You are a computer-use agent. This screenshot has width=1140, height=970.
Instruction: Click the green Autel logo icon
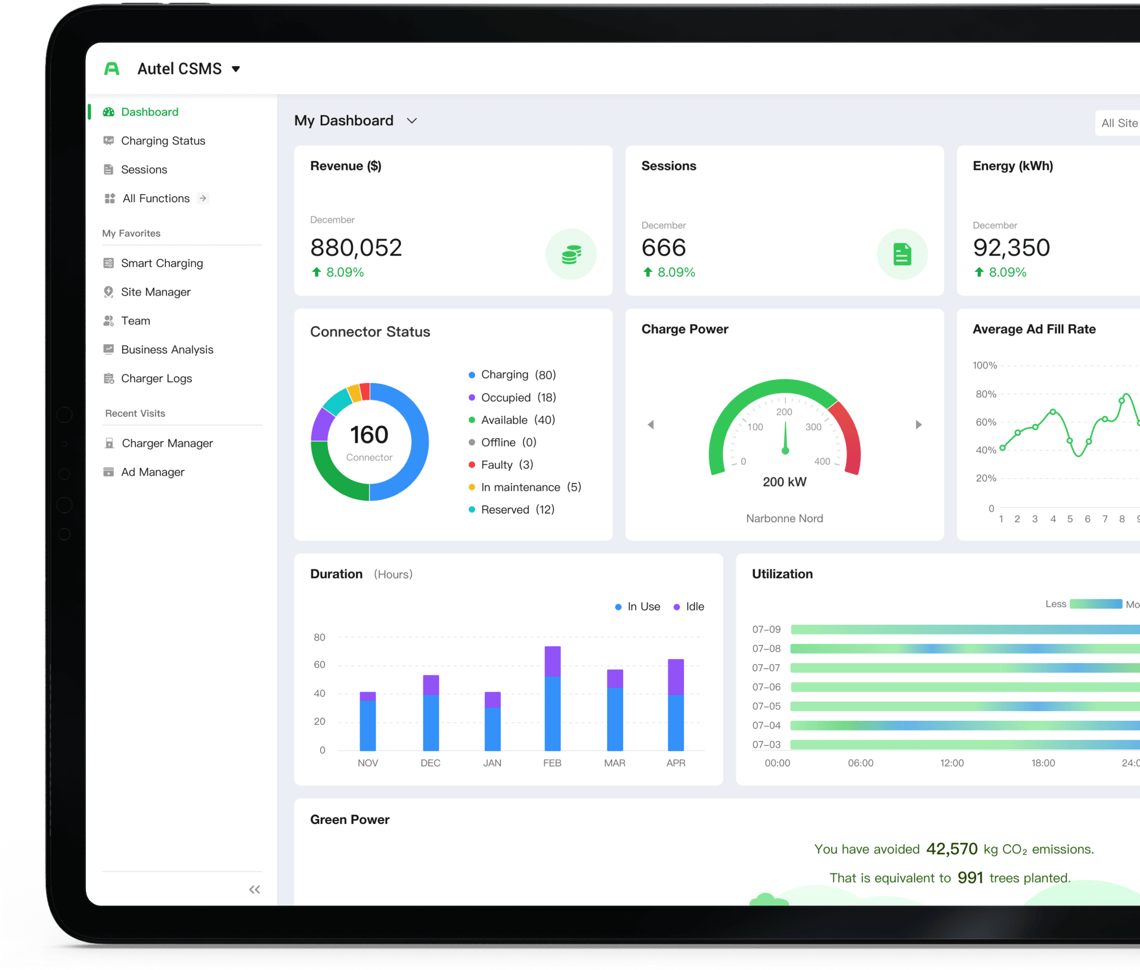click(x=111, y=69)
